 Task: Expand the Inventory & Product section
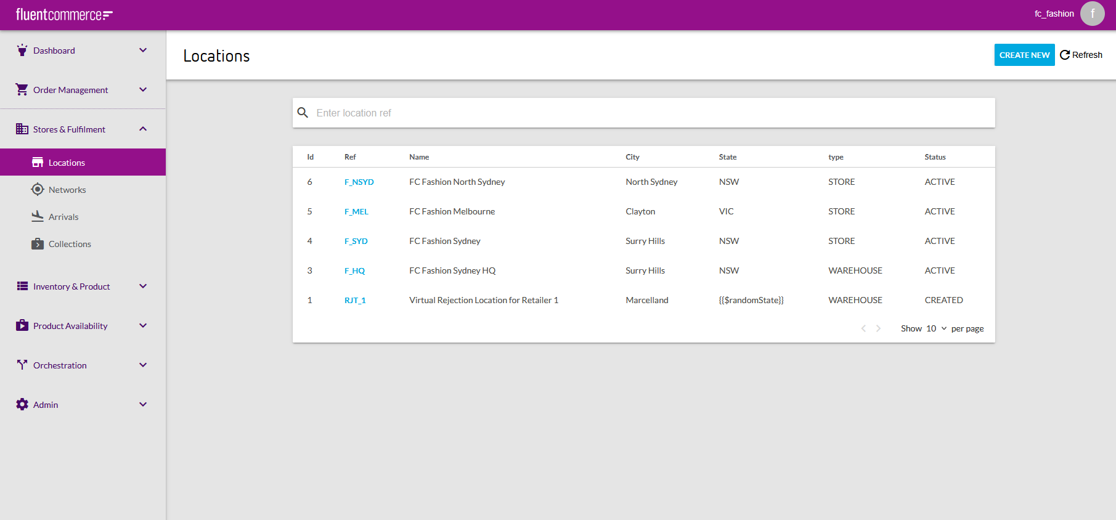[x=143, y=286]
